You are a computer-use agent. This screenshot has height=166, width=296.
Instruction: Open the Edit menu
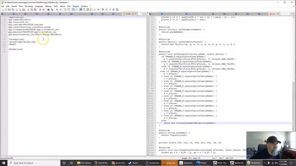click(7, 6)
